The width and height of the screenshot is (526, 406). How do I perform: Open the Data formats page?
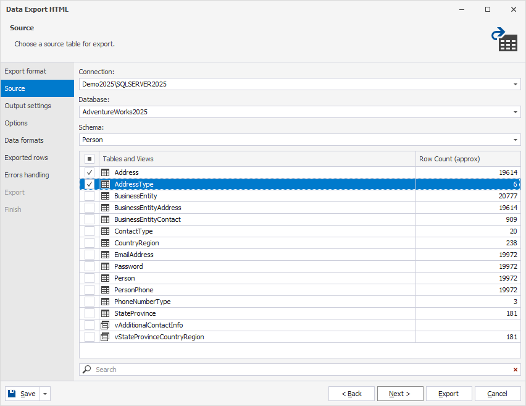(37, 140)
